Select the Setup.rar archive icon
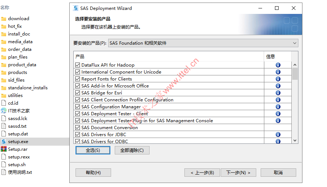The width and height of the screenshot is (327, 187). pyautogui.click(x=4, y=149)
